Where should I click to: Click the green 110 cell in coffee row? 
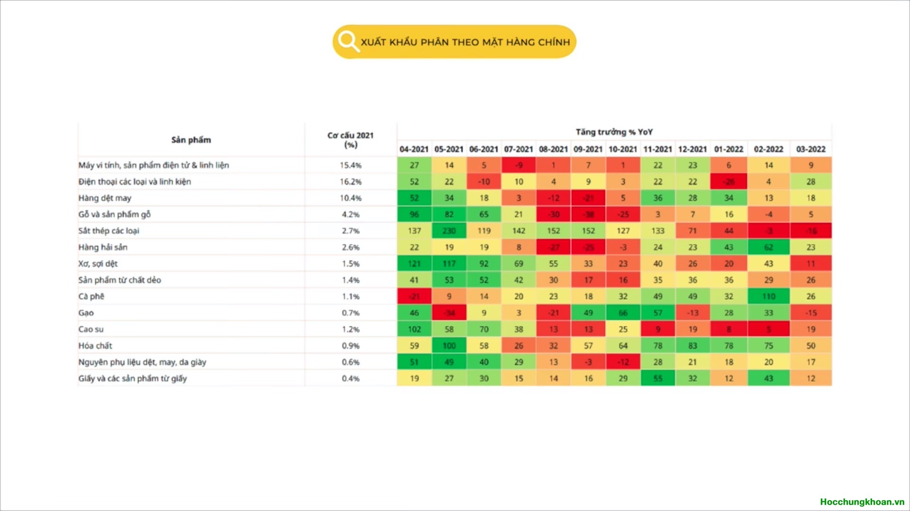[768, 297]
